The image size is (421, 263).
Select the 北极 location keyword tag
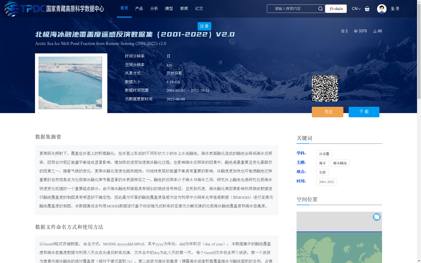(x=322, y=172)
